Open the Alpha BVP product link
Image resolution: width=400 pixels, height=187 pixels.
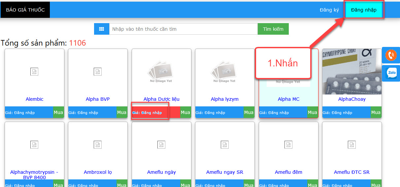tap(98, 99)
